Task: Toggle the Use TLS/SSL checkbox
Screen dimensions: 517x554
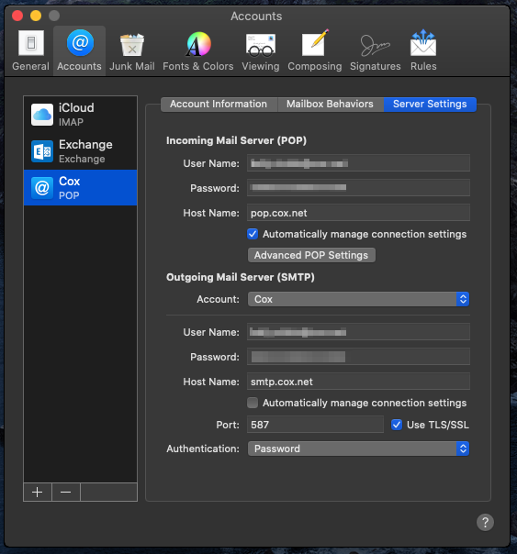Action: tap(397, 425)
